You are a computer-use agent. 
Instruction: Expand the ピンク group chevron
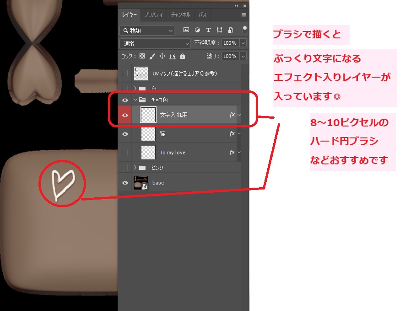[x=135, y=168]
